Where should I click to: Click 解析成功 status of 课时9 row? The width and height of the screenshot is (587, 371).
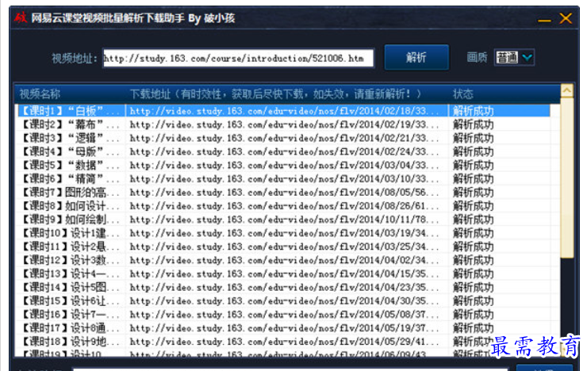474,220
